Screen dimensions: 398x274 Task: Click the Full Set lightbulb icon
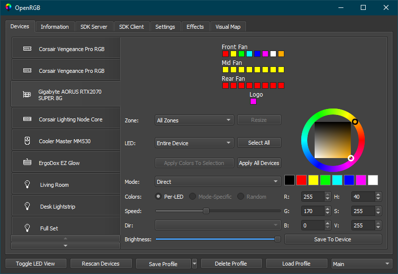[28, 228]
